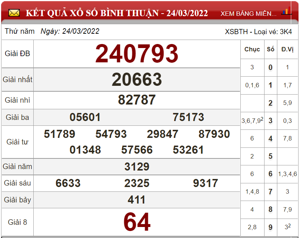
Task: Click the Chục column header
Action: click(x=252, y=50)
